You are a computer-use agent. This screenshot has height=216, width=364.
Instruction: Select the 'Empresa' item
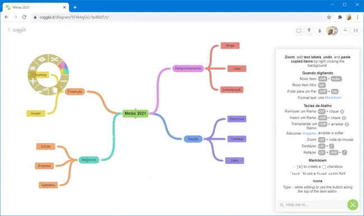(44, 166)
